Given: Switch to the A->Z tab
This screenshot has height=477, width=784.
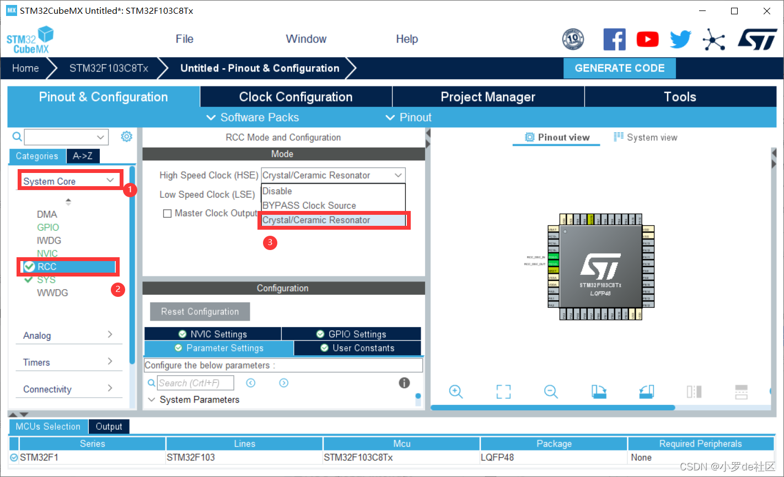Looking at the screenshot, I should pos(83,156).
